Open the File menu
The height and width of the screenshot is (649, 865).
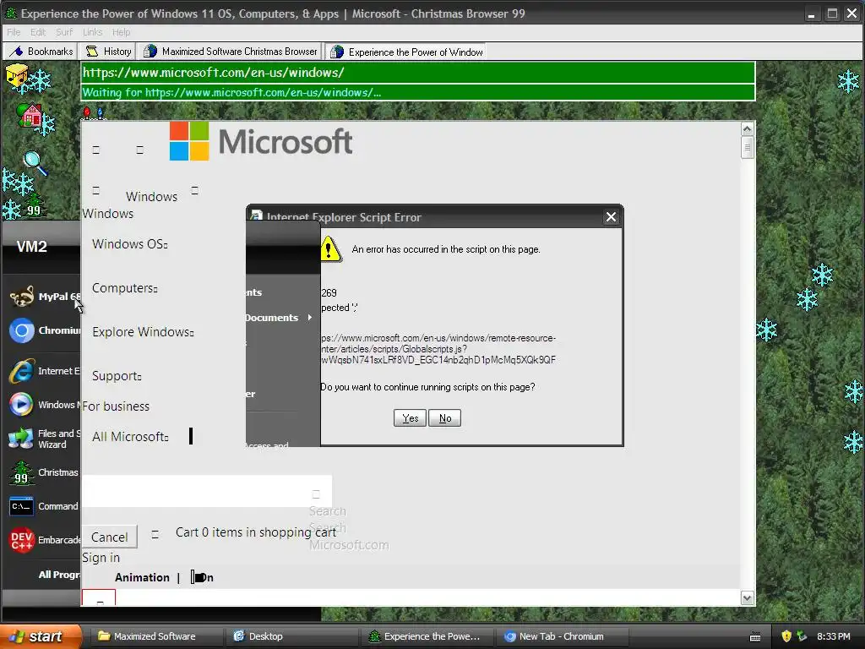(14, 32)
